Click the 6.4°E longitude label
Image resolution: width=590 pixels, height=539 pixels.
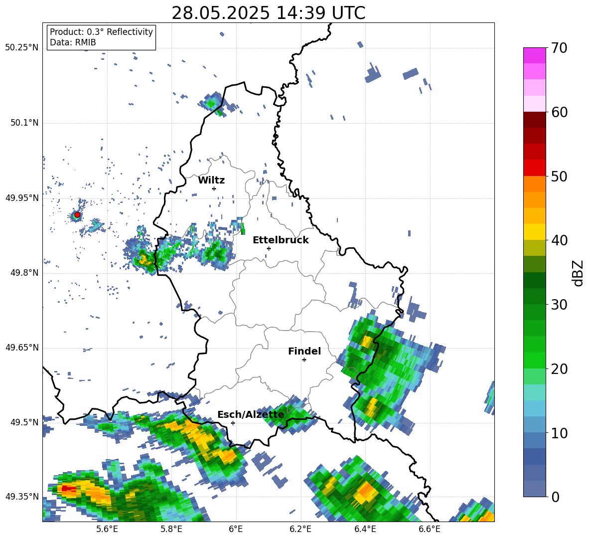[365, 529]
